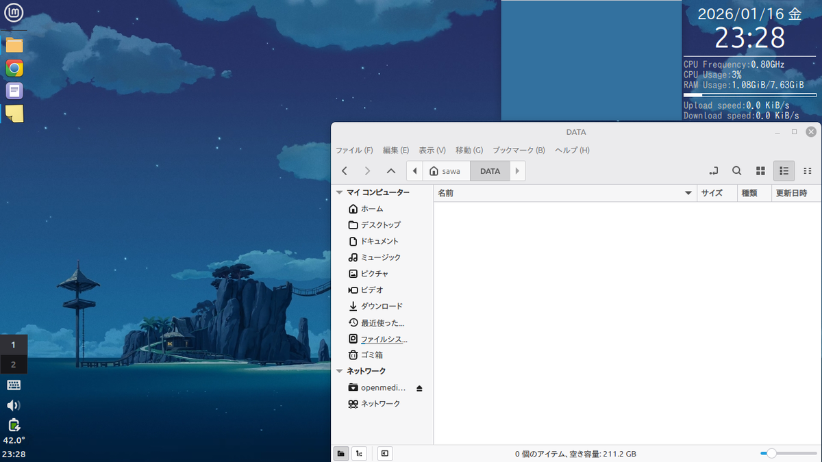Switch to compact view
Viewport: 822px width, 462px height.
click(808, 171)
